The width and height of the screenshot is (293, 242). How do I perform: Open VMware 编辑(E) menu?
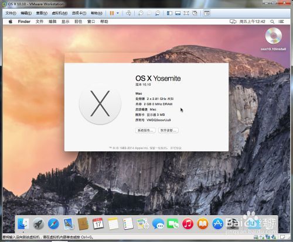point(26,13)
